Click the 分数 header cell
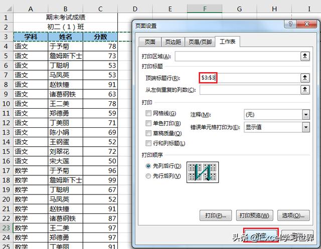The image size is (321, 249). [x=100, y=37]
